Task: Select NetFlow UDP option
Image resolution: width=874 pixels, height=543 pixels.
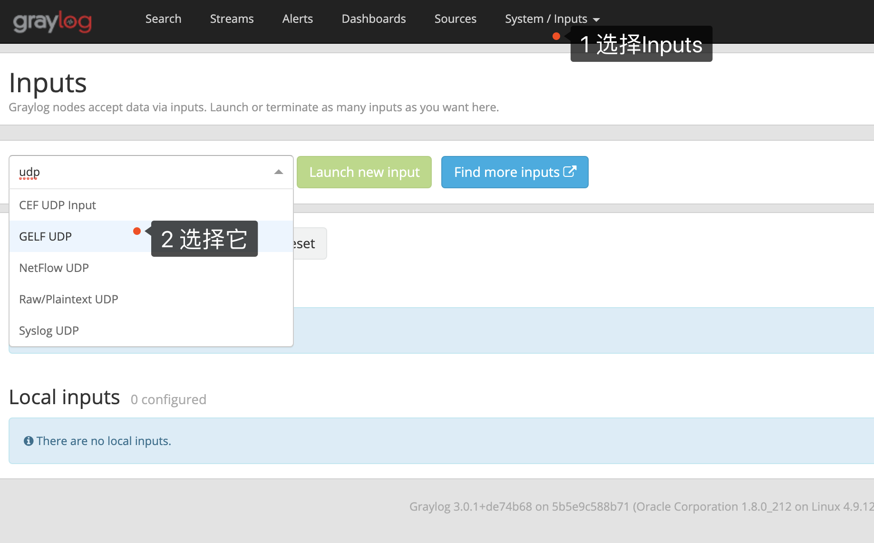Action: (151, 268)
